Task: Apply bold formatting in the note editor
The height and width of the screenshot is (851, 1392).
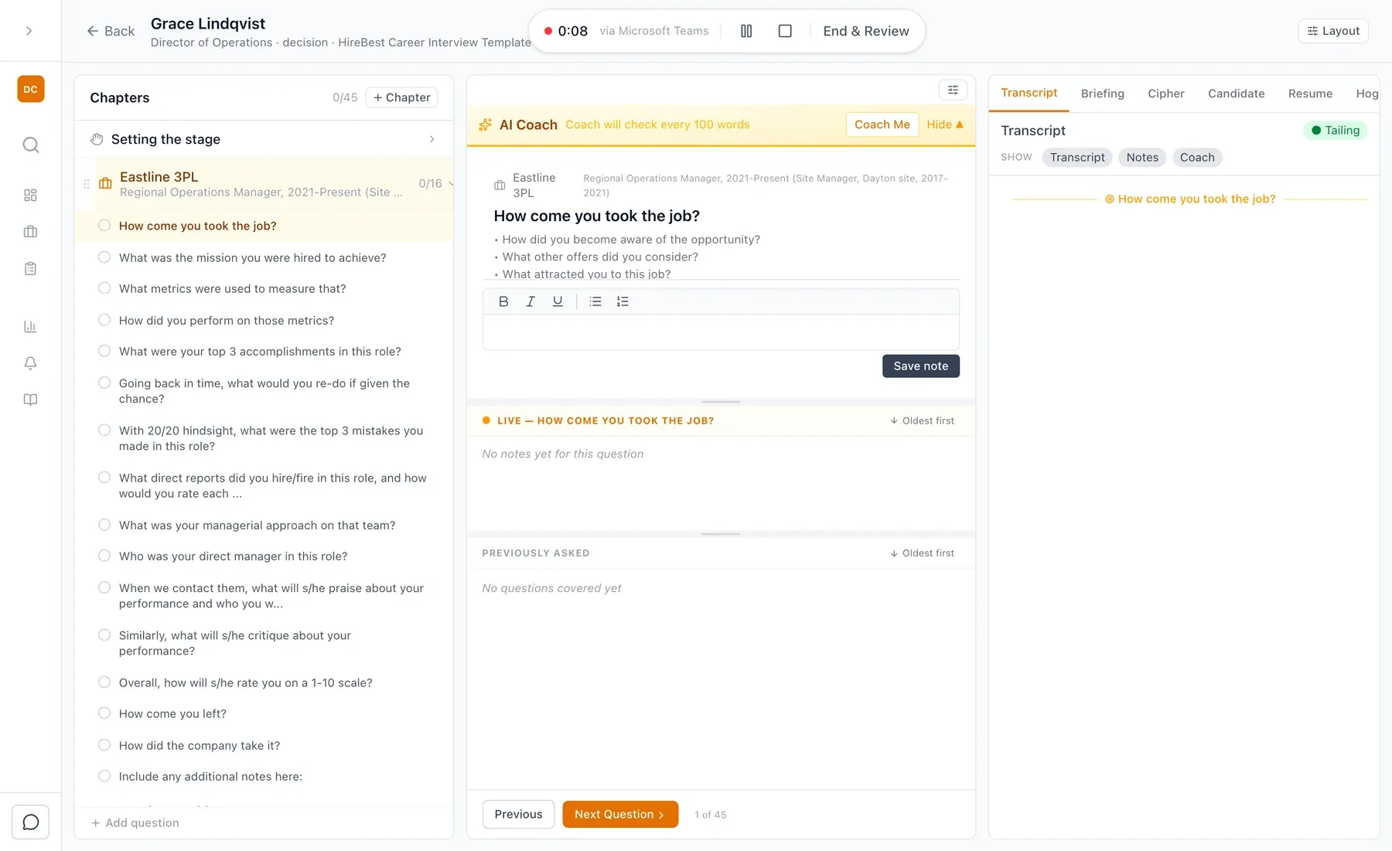Action: [x=503, y=301]
